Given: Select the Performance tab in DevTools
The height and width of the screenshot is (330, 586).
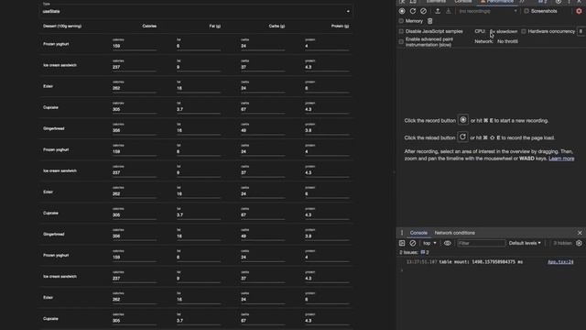Looking at the screenshot, I should 497,2.
